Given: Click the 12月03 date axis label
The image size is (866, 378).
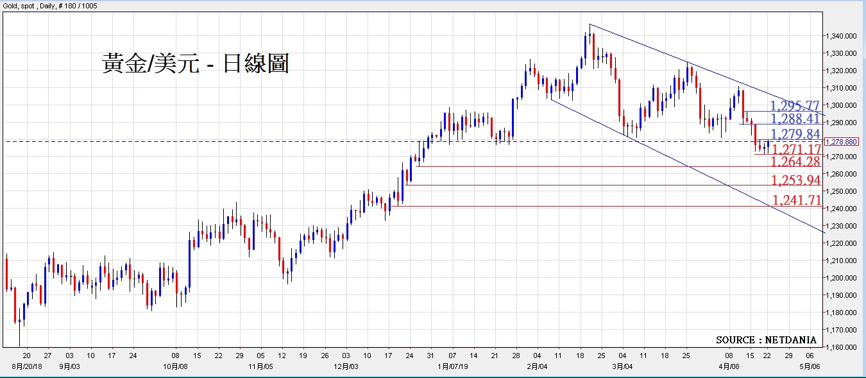Looking at the screenshot, I should [346, 366].
